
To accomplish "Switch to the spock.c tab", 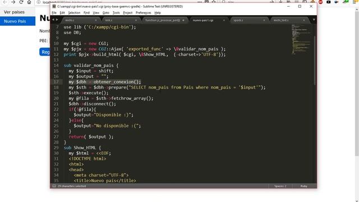I will pyautogui.click(x=249, y=20).
